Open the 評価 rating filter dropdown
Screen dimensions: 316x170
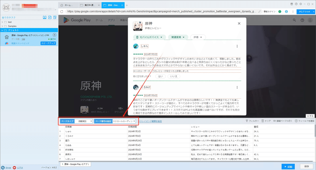(198, 37)
